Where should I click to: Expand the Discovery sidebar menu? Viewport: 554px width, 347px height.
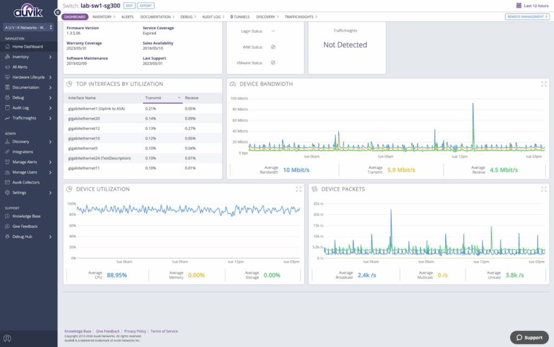click(50, 142)
